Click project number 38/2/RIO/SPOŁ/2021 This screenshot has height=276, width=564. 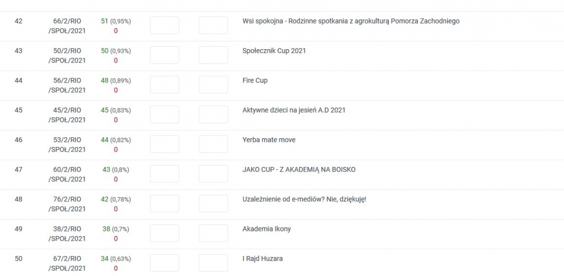(x=67, y=233)
